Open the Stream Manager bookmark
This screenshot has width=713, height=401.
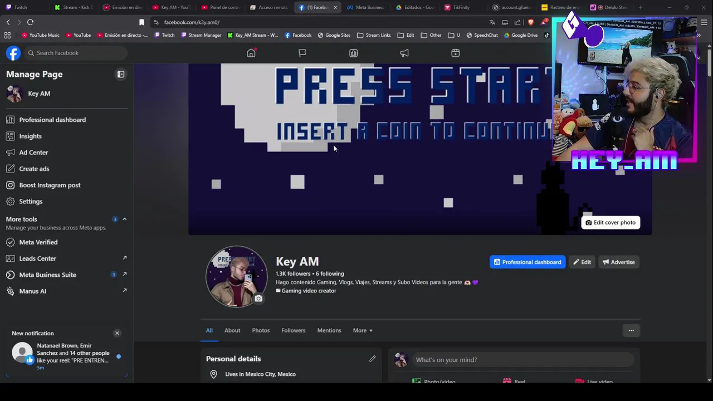(x=201, y=35)
